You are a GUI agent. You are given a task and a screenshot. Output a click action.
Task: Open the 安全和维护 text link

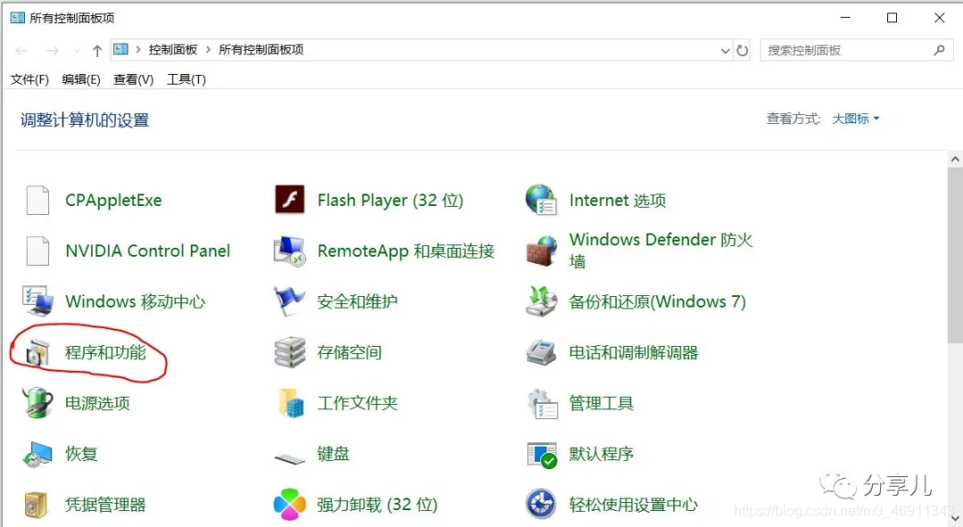[x=358, y=301]
